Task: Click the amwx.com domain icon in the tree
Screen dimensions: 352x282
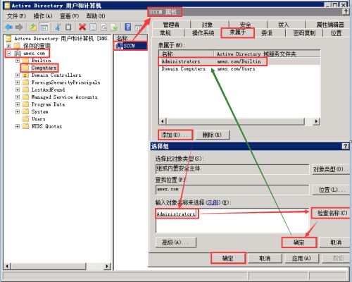Action: [x=18, y=54]
